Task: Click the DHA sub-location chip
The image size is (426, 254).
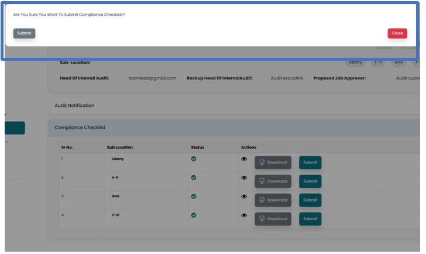Action: pos(398,62)
